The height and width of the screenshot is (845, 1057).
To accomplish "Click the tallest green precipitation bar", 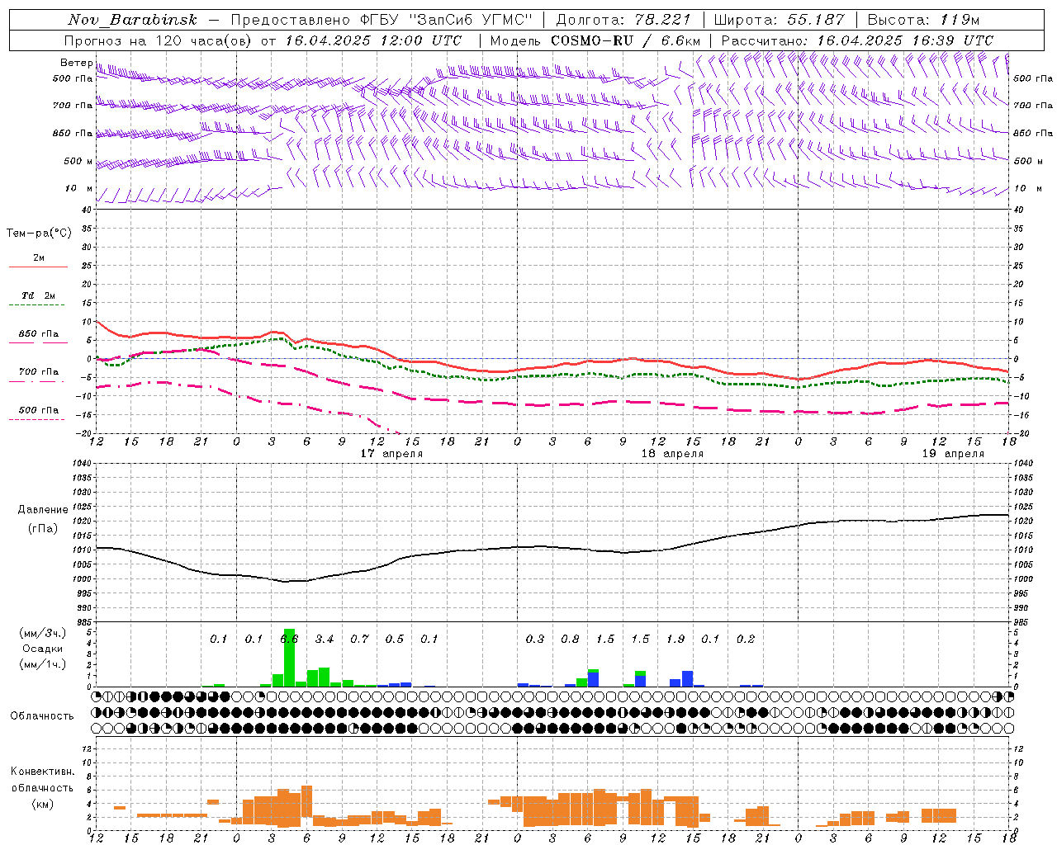I will click(x=289, y=658).
